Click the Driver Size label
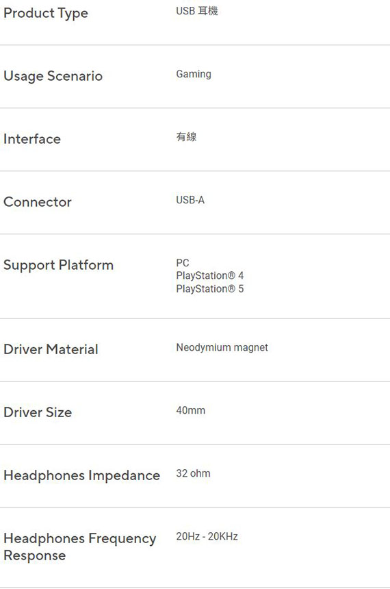390x589 pixels. pos(38,412)
